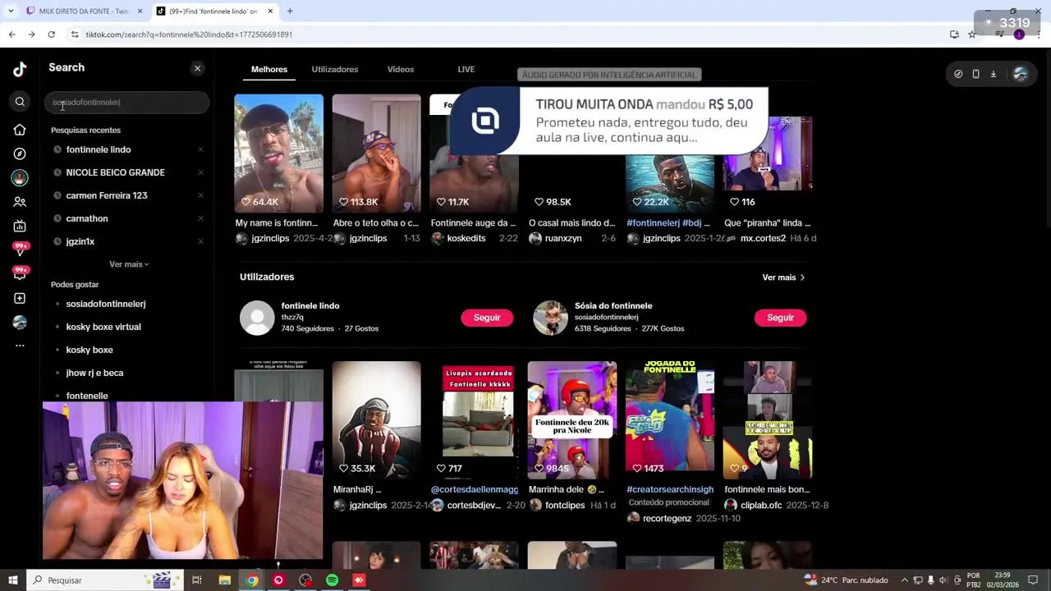1051x591 pixels.
Task: Open 'Sósia do fontinnele' profile avatar
Action: [x=550, y=318]
